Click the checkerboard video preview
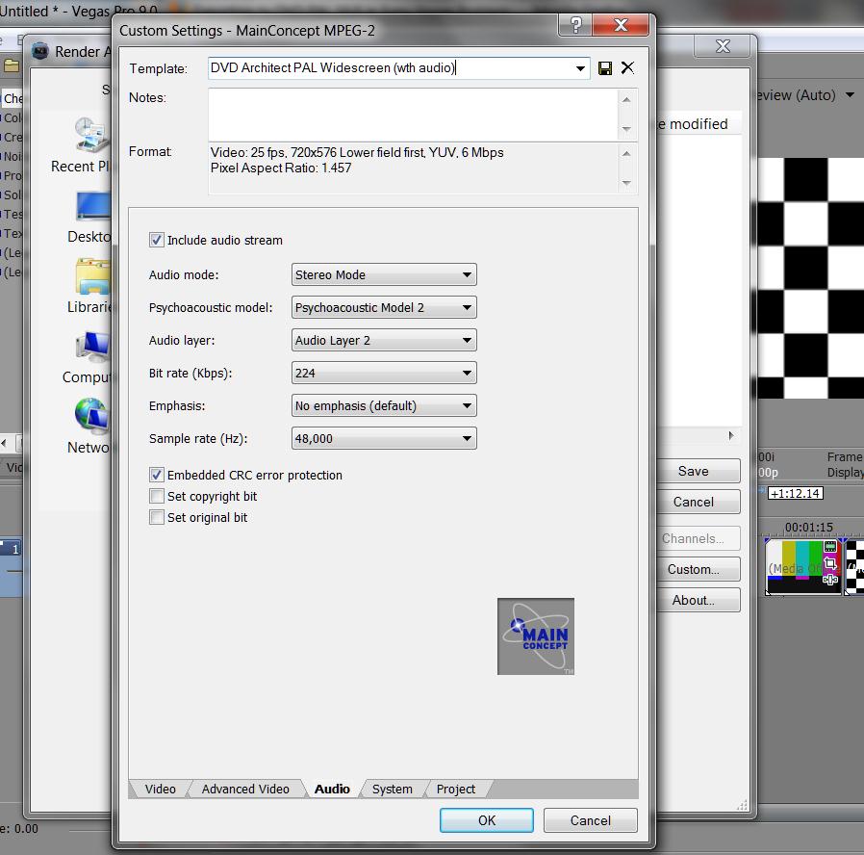This screenshot has width=864, height=855. 810,278
